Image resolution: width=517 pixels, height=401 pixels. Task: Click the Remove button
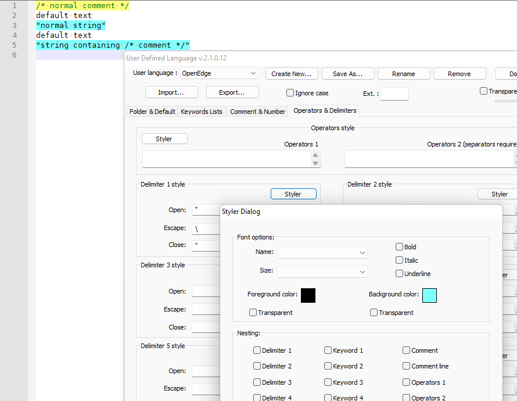pyautogui.click(x=459, y=74)
